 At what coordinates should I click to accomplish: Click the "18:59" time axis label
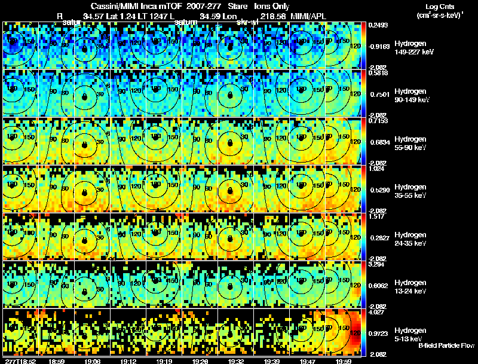point(56,361)
